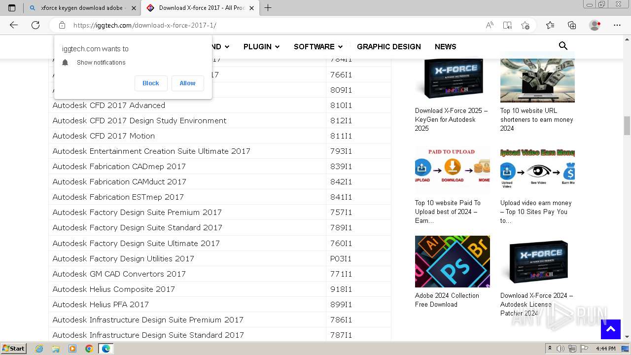The image size is (631, 355).
Task: Add page to favorites star icon
Action: click(x=525, y=25)
